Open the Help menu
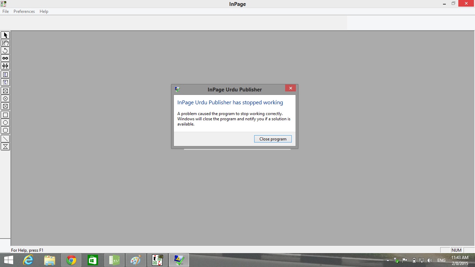Viewport: 475px width, 267px height. tap(44, 11)
